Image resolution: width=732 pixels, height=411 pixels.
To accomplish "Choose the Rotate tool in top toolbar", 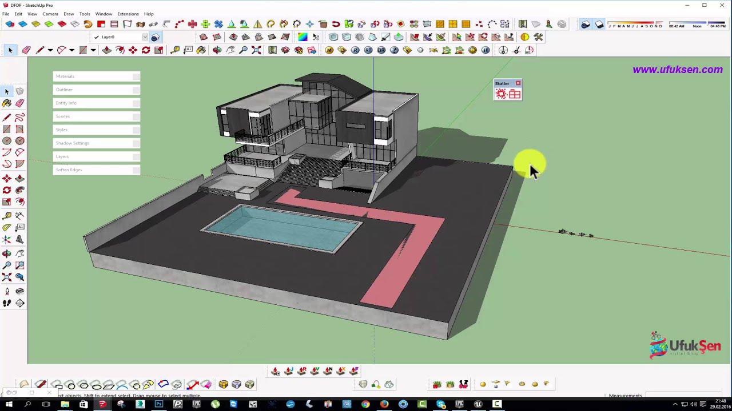I will 146,50.
